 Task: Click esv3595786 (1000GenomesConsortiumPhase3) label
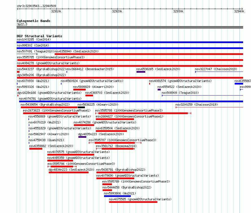[81, 164]
